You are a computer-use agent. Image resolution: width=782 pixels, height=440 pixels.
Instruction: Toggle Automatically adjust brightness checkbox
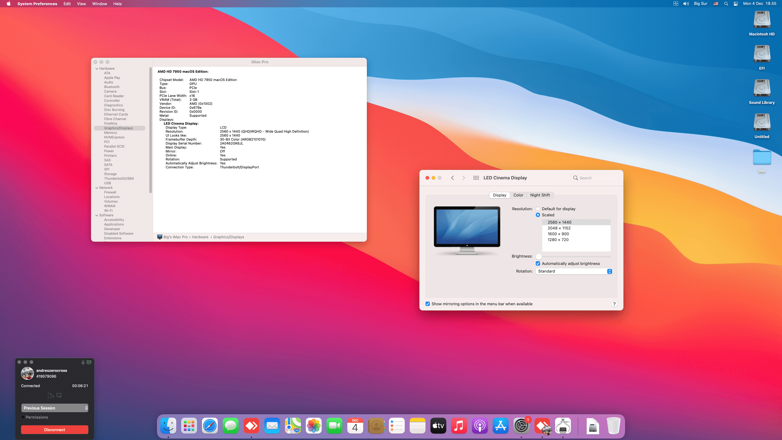click(x=538, y=264)
